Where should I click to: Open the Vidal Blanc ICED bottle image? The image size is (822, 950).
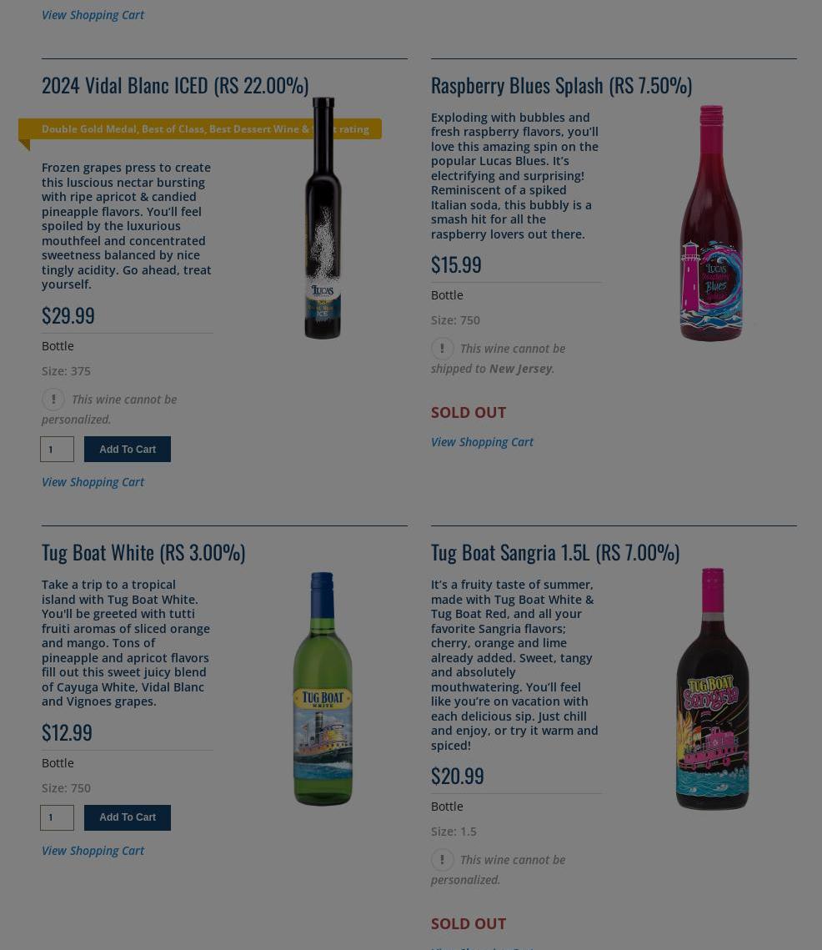tap(323, 218)
